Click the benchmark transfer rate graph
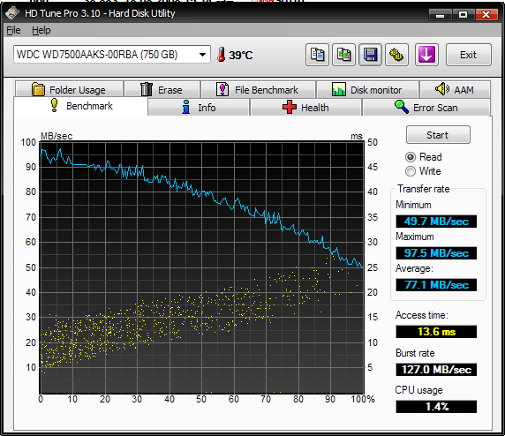 [x=201, y=267]
